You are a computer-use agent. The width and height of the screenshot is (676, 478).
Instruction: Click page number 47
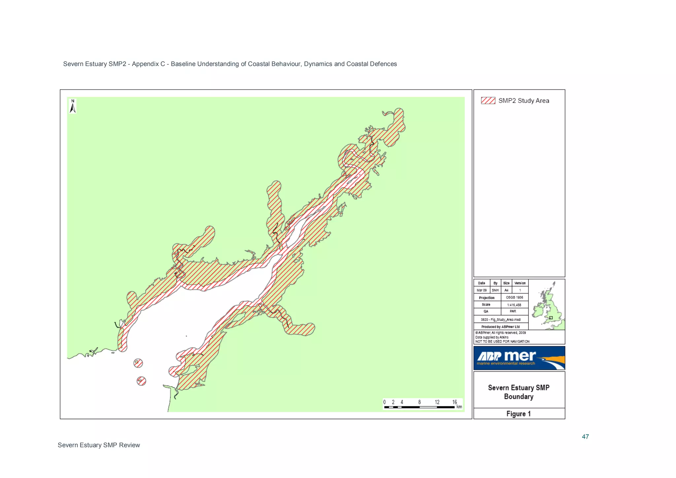[585, 437]
